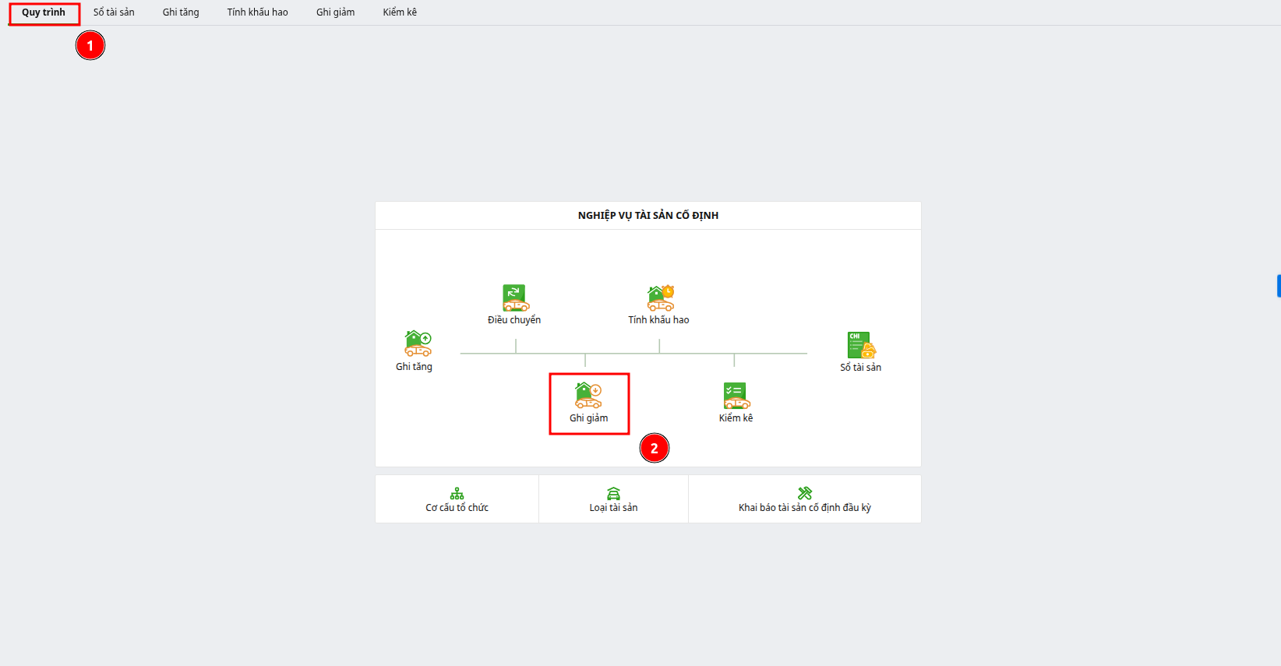Image resolution: width=1281 pixels, height=666 pixels.
Task: Open the Ghi tăng workflow icon
Action: point(418,344)
